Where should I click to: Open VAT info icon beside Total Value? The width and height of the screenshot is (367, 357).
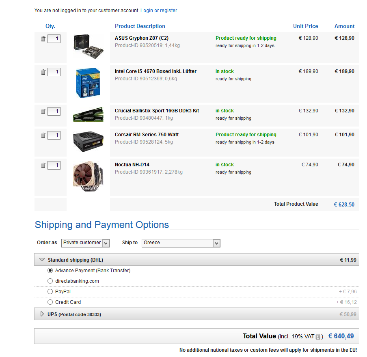(318, 337)
